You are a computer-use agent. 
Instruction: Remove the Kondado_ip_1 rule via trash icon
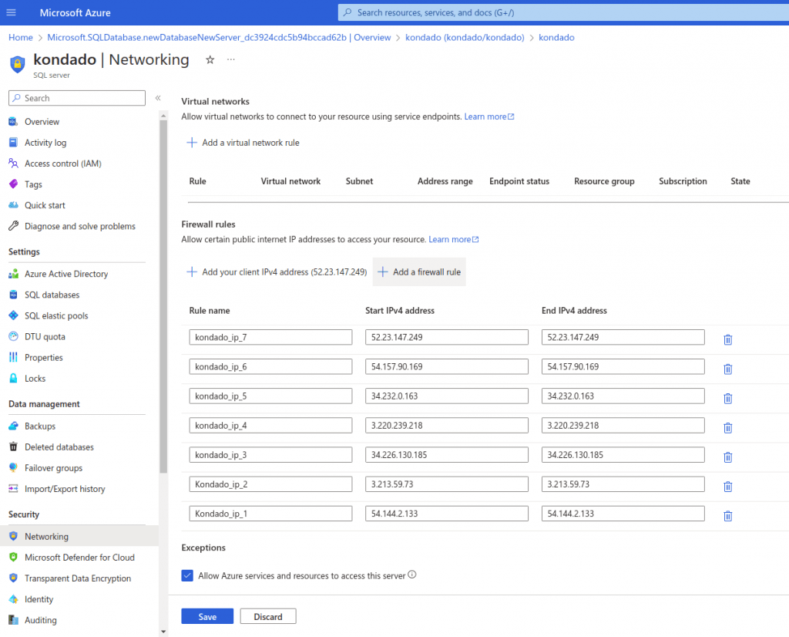727,515
